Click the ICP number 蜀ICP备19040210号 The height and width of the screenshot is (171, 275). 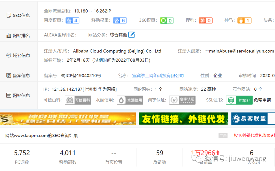click(x=81, y=76)
